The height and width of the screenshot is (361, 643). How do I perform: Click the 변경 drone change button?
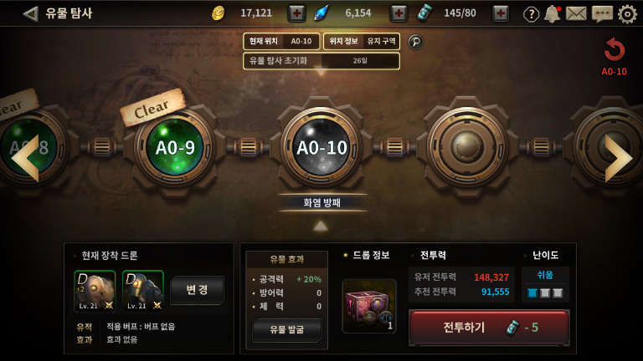tap(198, 290)
